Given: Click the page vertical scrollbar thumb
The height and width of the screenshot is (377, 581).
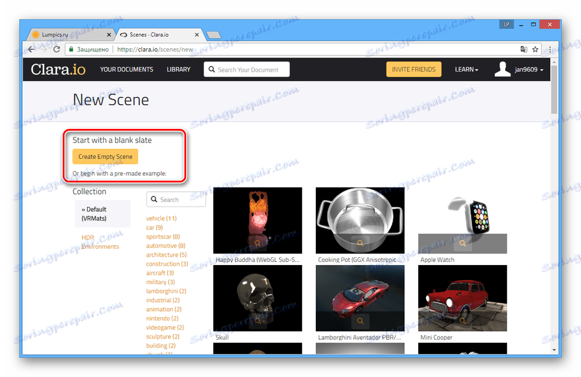Looking at the screenshot, I should [554, 90].
